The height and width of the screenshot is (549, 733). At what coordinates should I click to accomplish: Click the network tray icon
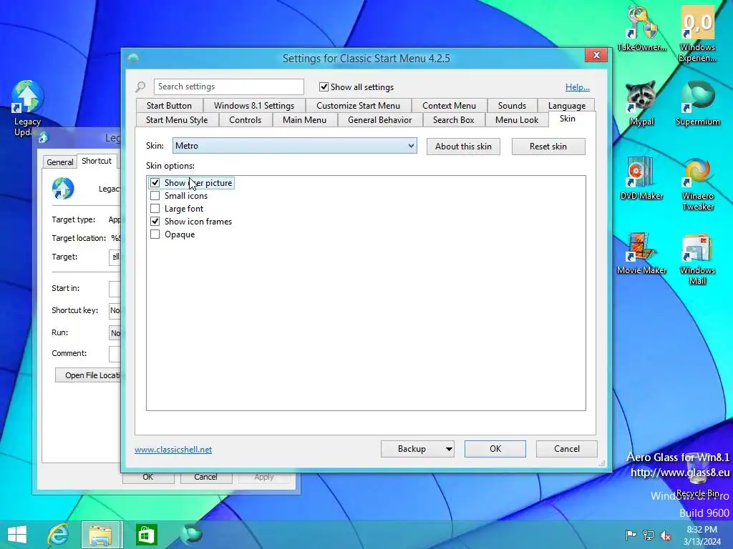tap(649, 535)
